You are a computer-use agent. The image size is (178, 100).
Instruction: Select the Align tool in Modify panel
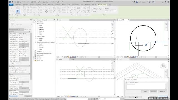46,8
